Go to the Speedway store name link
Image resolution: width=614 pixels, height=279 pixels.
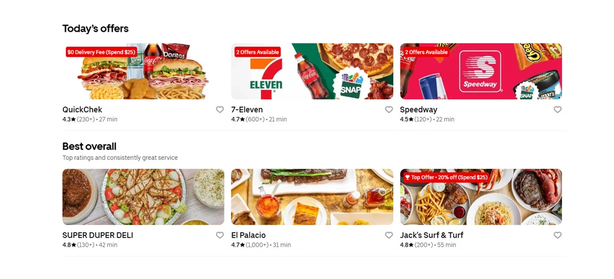coord(418,110)
